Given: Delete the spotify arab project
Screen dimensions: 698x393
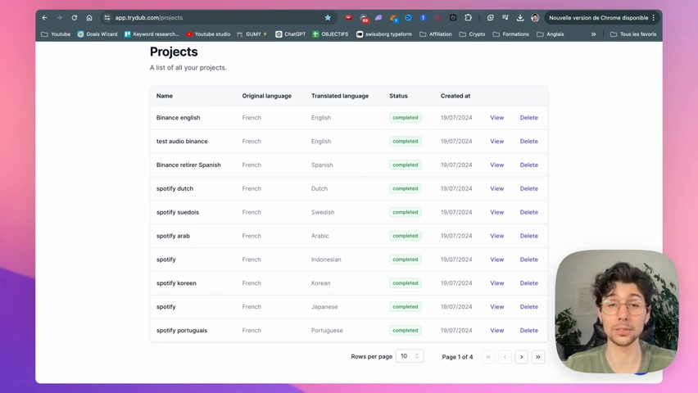Looking at the screenshot, I should (529, 236).
